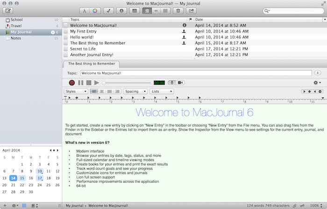Go to previous month in calendar
The width and height of the screenshot is (327, 209).
coord(50,150)
